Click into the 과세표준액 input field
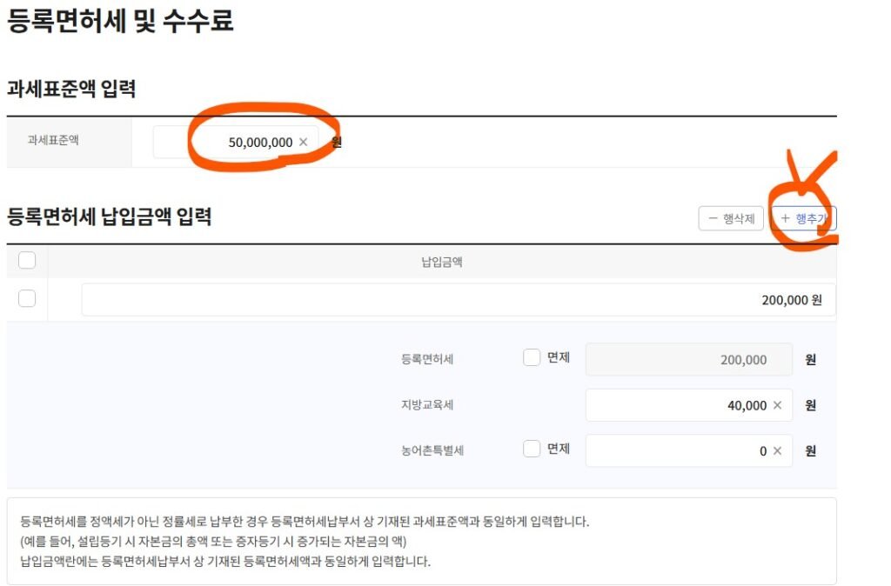The width and height of the screenshot is (891, 586). (x=236, y=142)
